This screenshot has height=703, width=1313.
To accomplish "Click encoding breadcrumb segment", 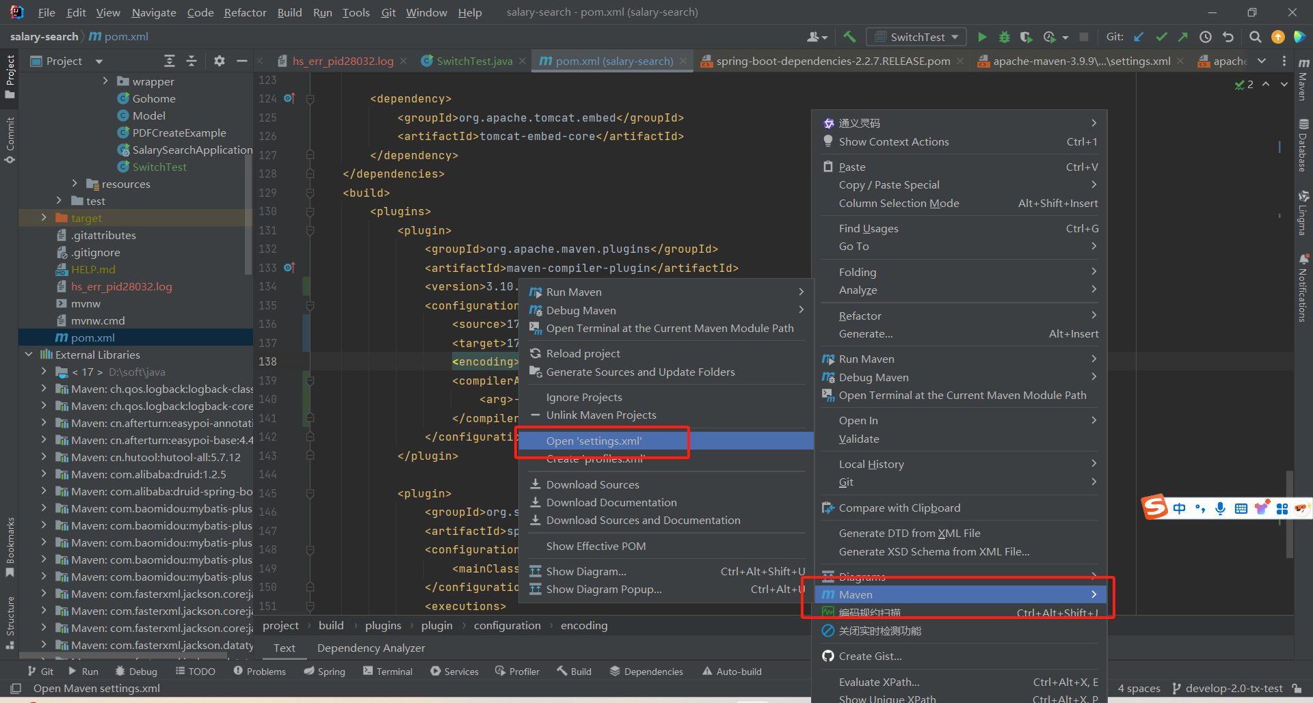I will coord(584,625).
